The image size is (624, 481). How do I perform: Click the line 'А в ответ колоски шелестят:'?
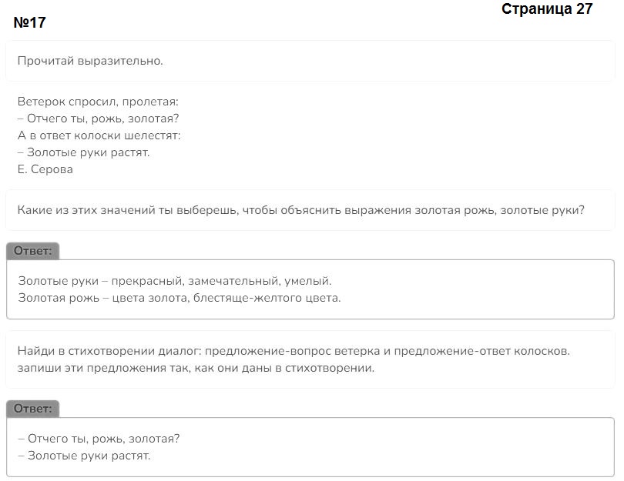coord(99,135)
